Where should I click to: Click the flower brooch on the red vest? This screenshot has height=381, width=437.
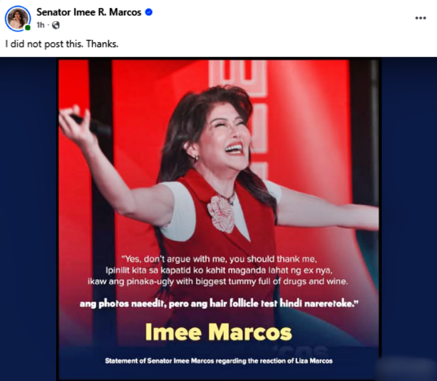point(221,213)
